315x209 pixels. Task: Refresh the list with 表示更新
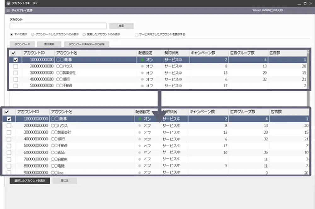(x=49, y=44)
